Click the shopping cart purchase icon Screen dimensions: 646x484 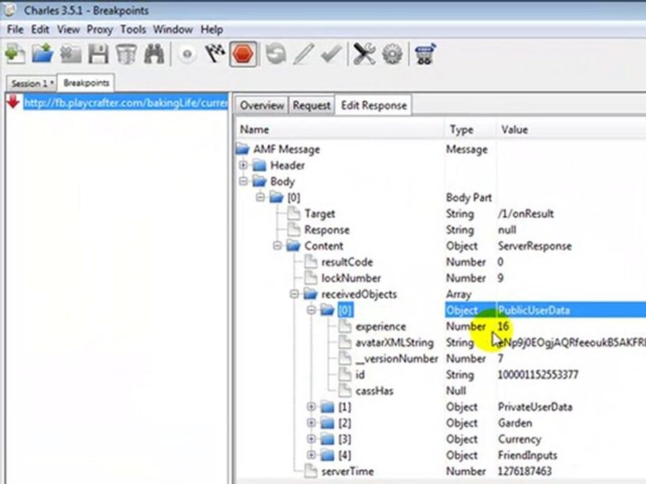(425, 54)
